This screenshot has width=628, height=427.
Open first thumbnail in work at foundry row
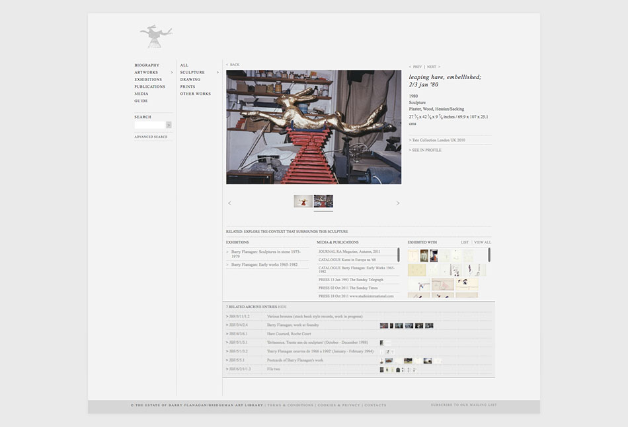click(383, 326)
